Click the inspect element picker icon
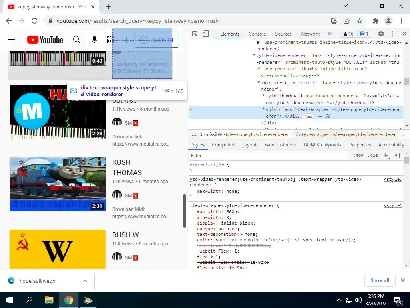 (x=195, y=34)
